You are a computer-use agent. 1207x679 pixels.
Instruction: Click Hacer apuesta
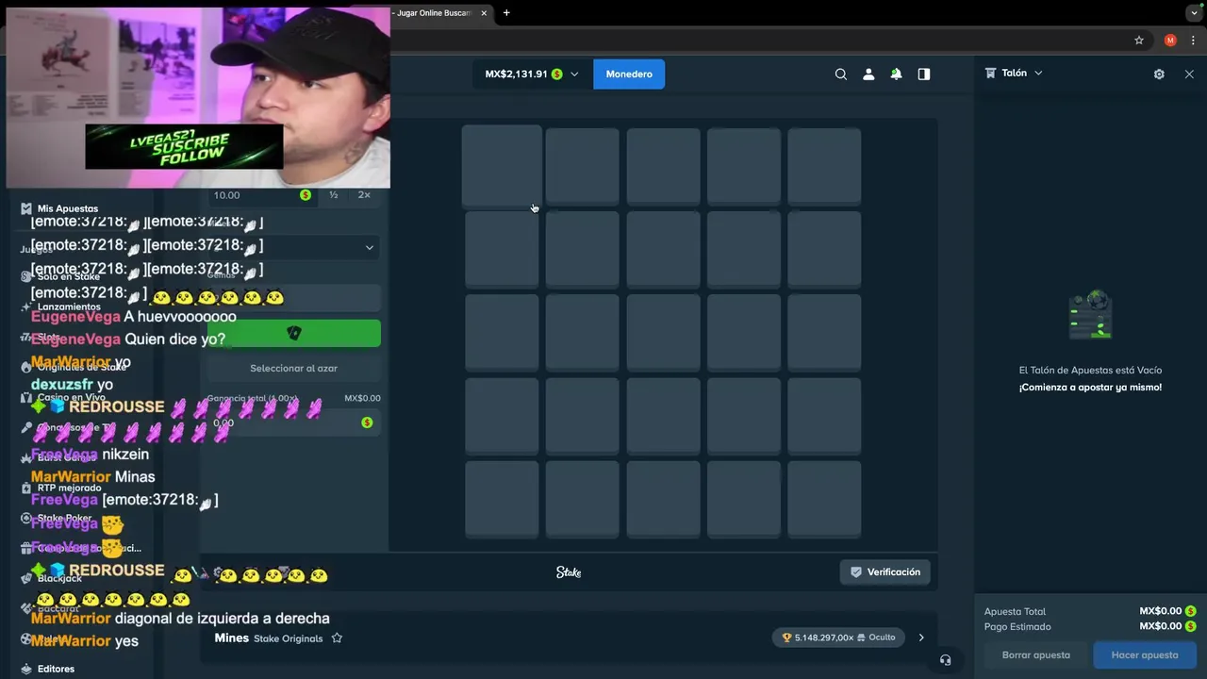(1145, 654)
